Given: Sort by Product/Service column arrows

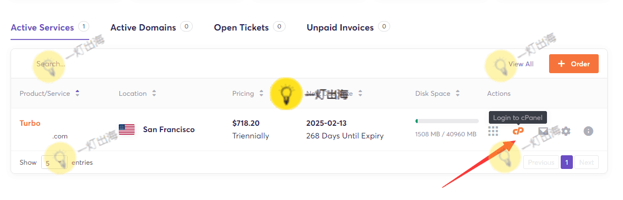Looking at the screenshot, I should click(78, 94).
